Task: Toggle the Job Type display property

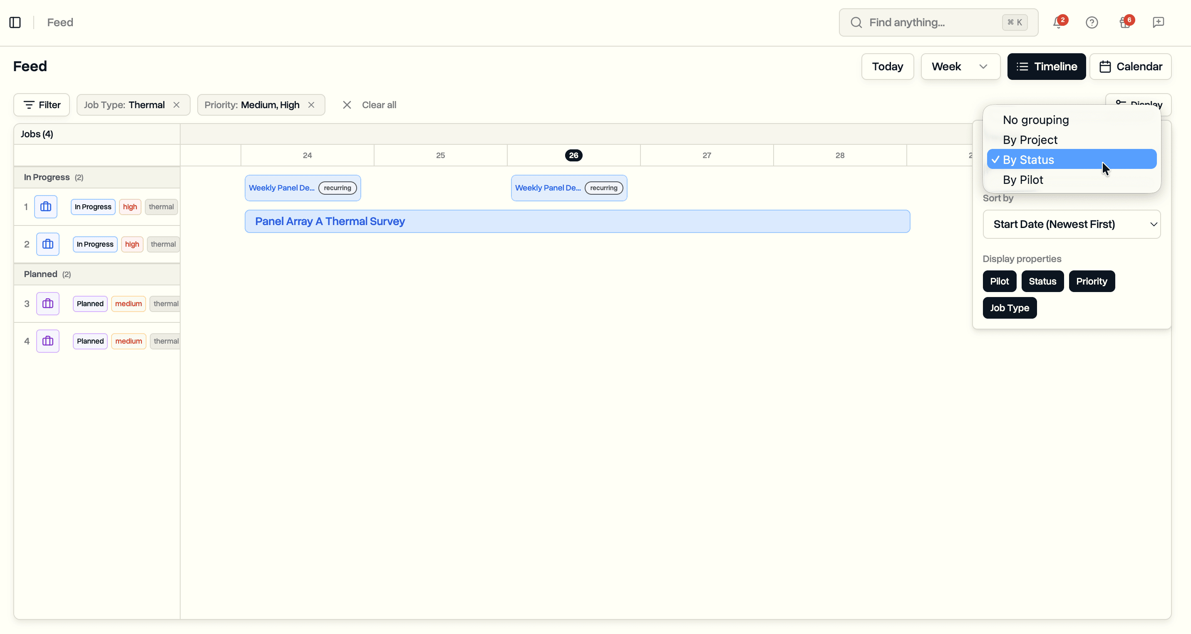Action: [1009, 308]
